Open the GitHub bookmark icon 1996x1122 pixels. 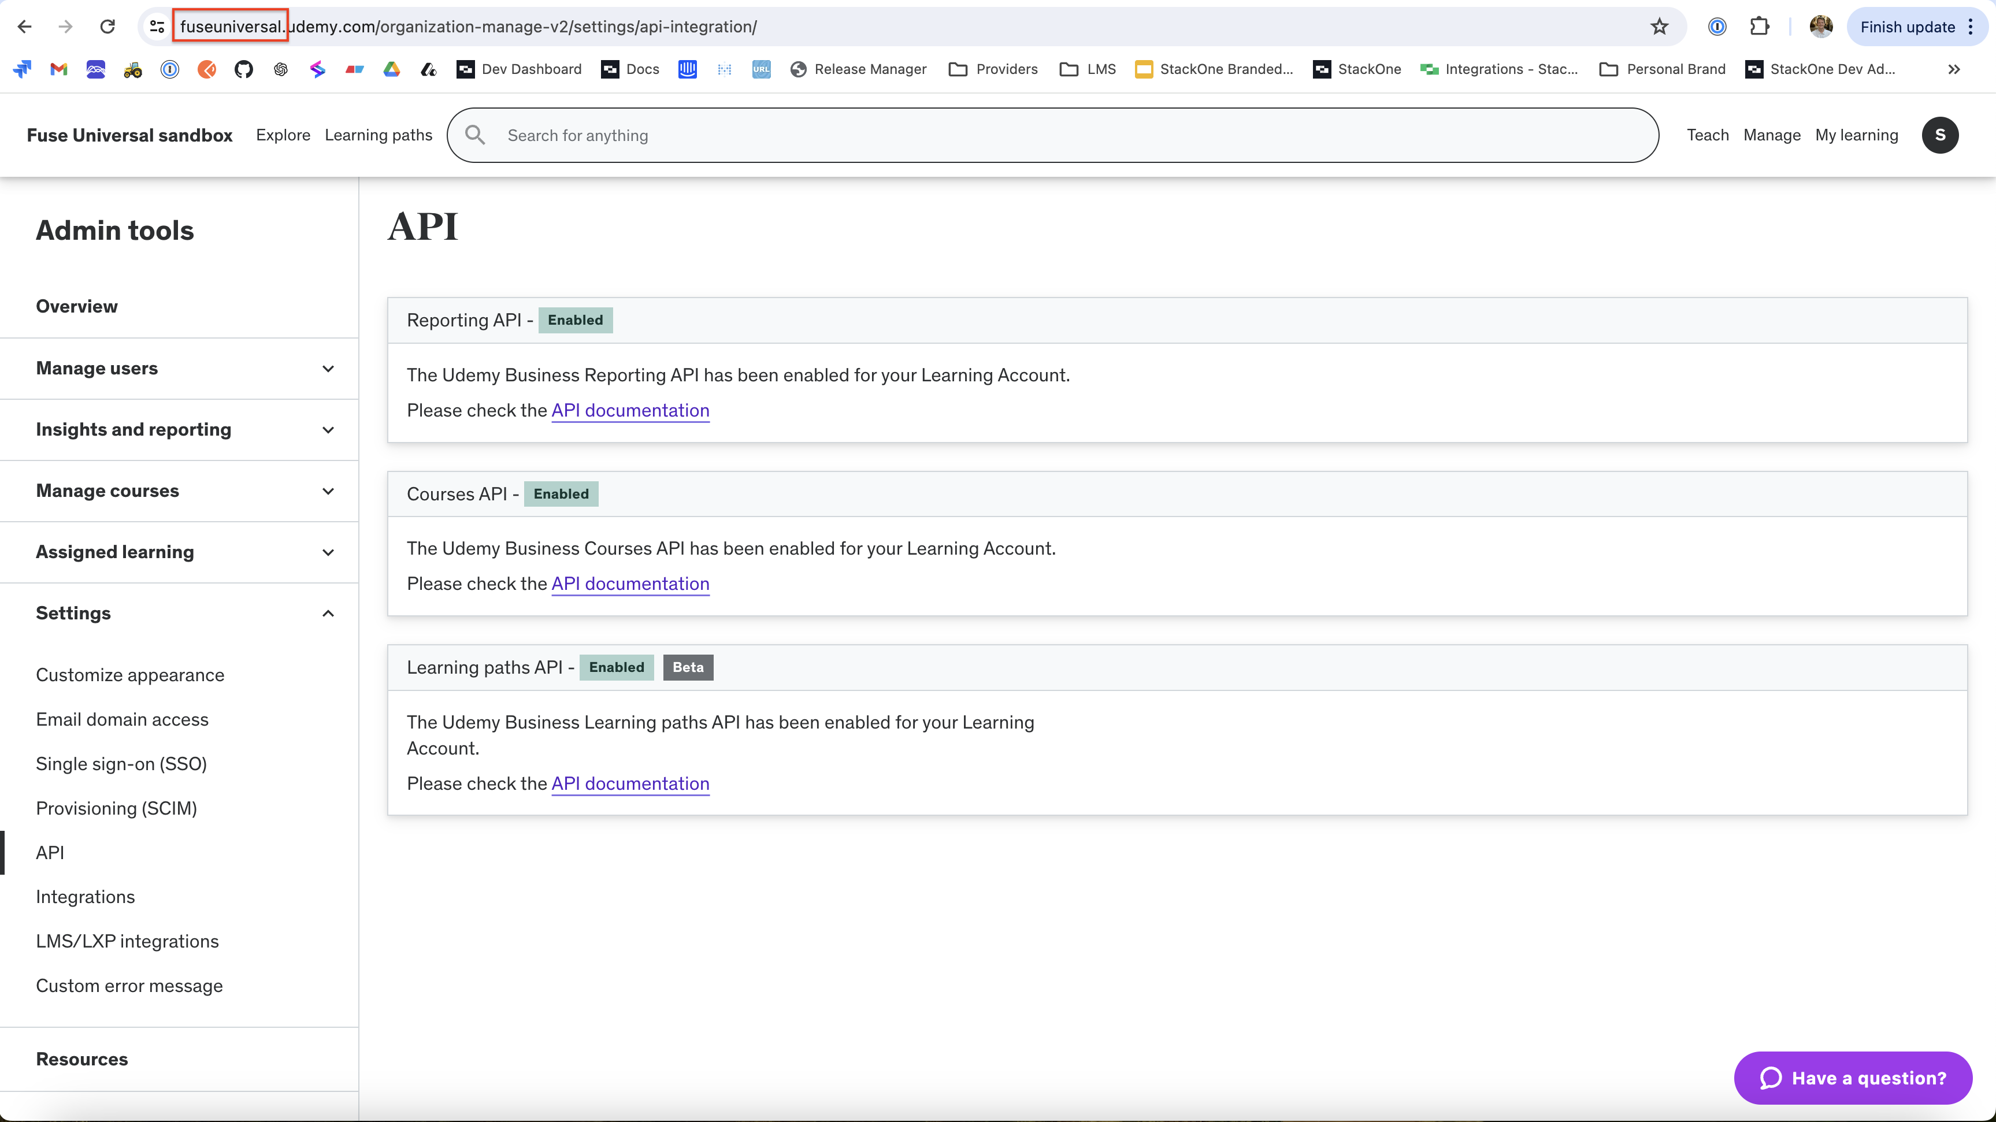(244, 69)
